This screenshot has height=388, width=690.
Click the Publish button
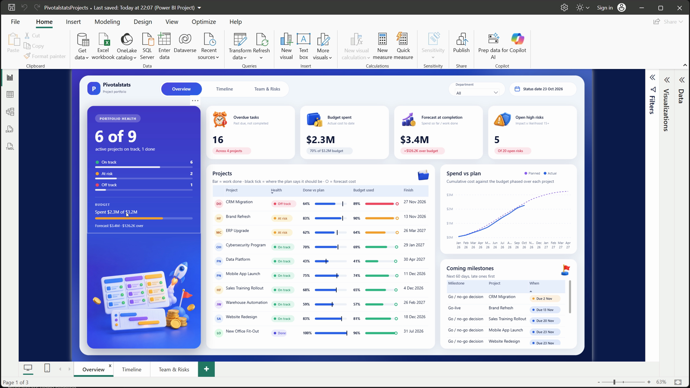point(461,43)
